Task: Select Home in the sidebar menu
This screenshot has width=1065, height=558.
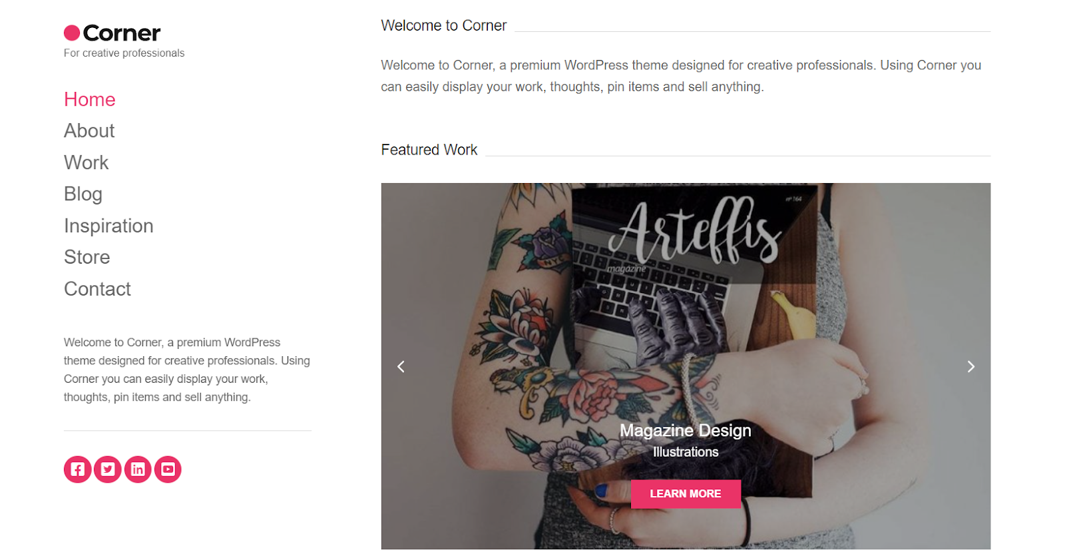Action: pos(90,99)
